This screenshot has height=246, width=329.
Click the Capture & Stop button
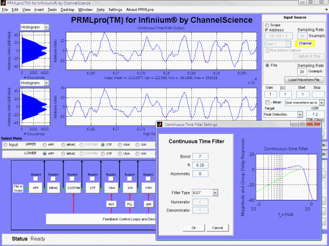pyautogui.click(x=308, y=56)
